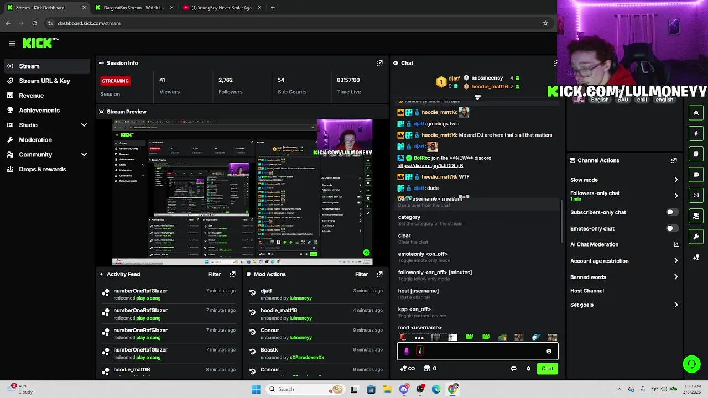
Task: Toggle the lightning activity feed rail icon
Action: point(696,133)
